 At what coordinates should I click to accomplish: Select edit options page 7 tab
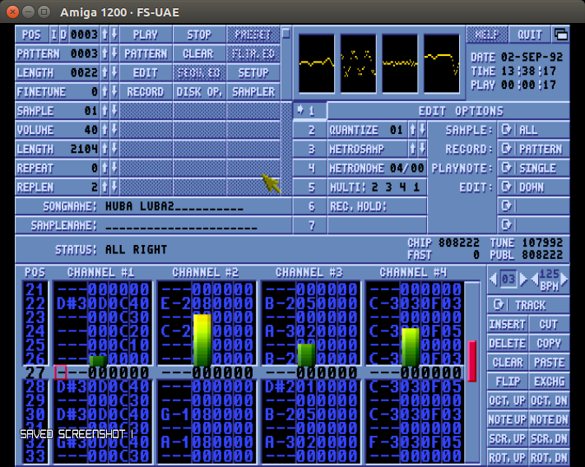(310, 225)
